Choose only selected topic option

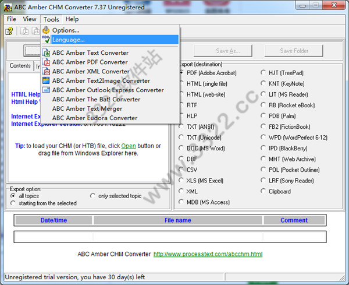pos(116,196)
